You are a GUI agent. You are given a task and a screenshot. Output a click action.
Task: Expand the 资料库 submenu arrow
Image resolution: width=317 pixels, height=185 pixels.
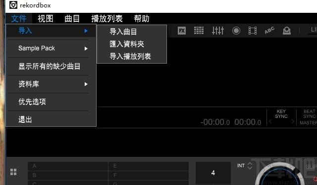[86, 84]
